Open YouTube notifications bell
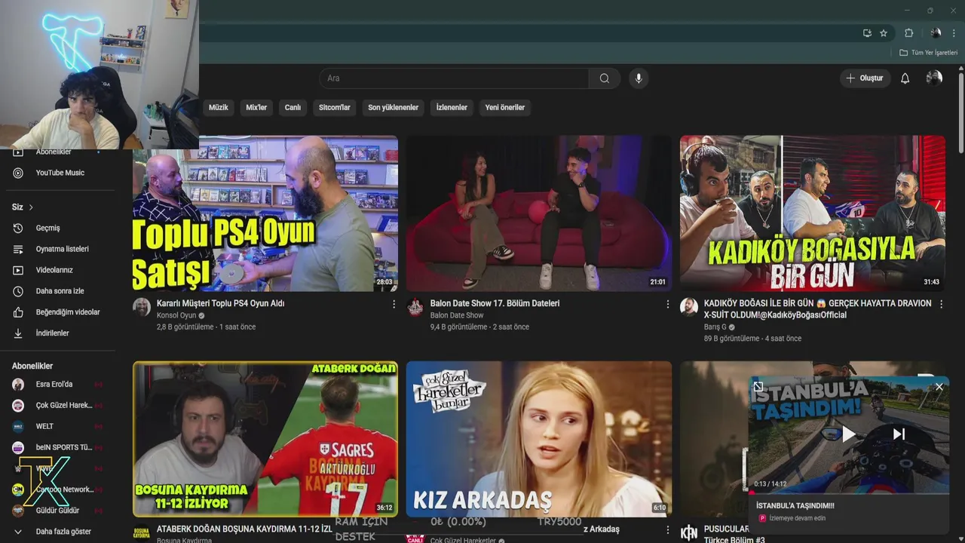 [x=905, y=78]
